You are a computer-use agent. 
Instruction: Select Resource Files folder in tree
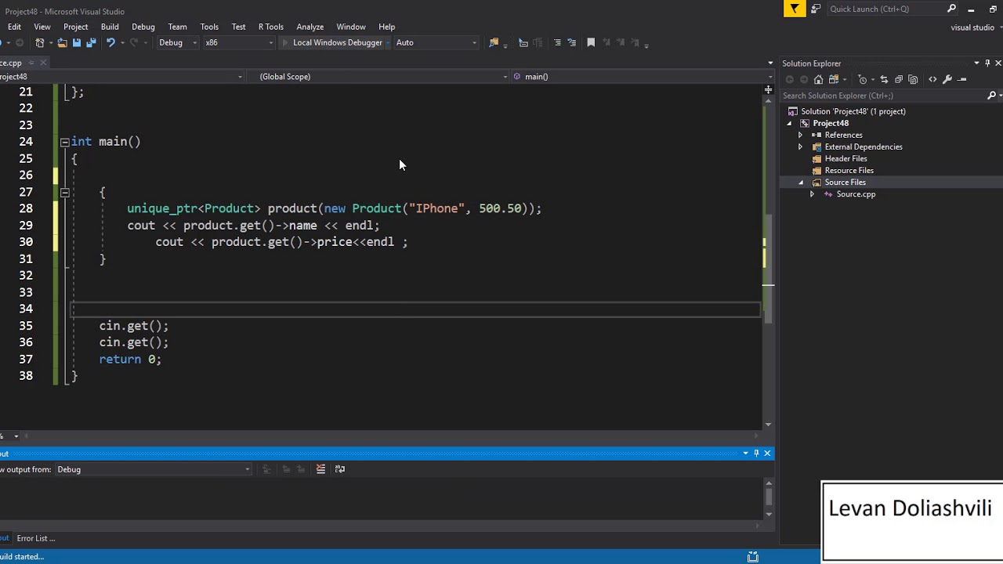tap(849, 170)
